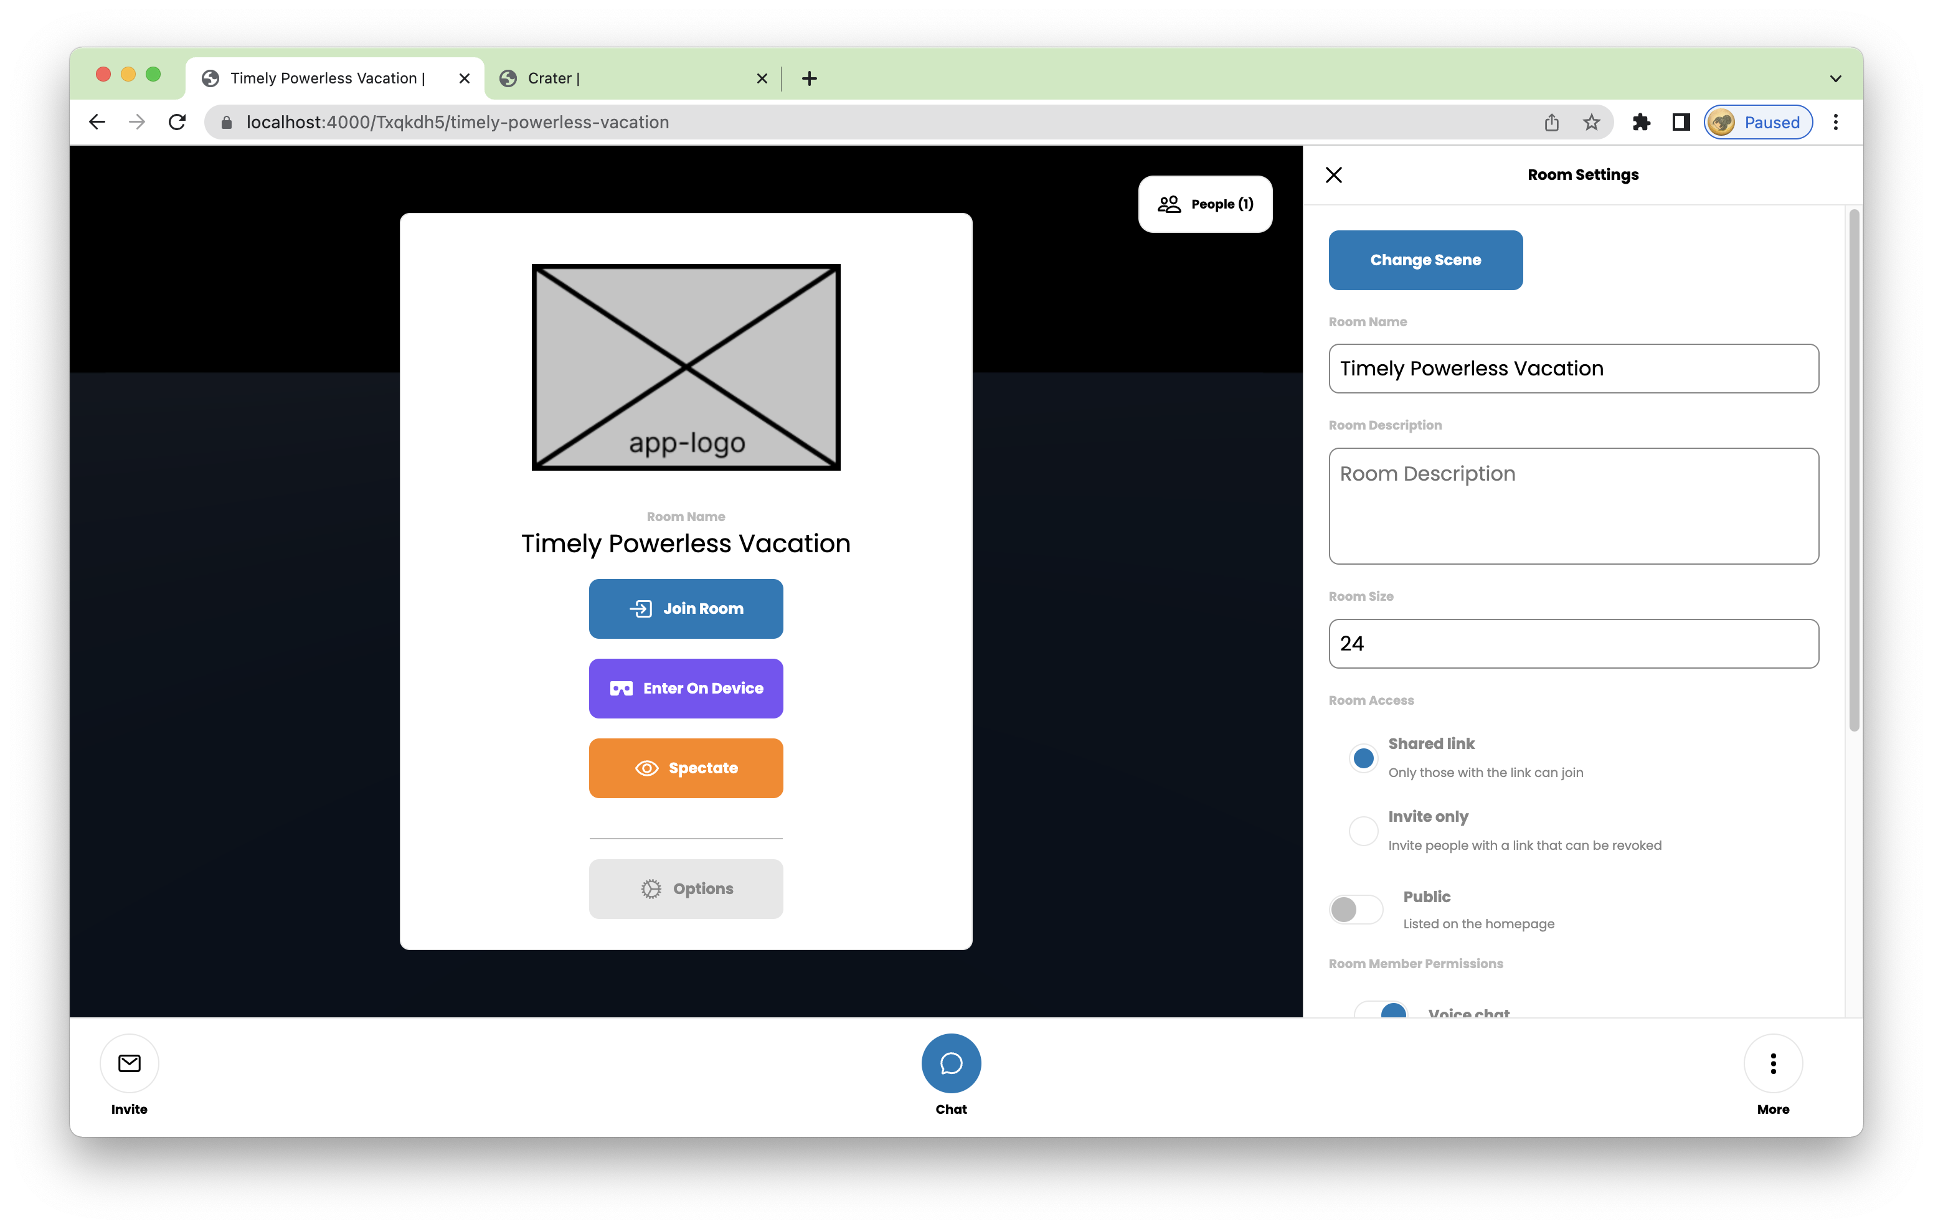Close the Timely Powerless Vacation tab
The image size is (1933, 1229).
point(464,78)
